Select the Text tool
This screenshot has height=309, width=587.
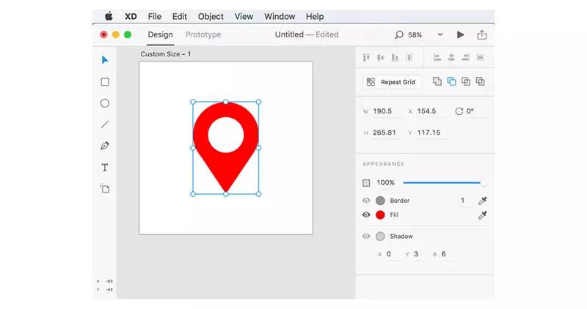click(105, 168)
